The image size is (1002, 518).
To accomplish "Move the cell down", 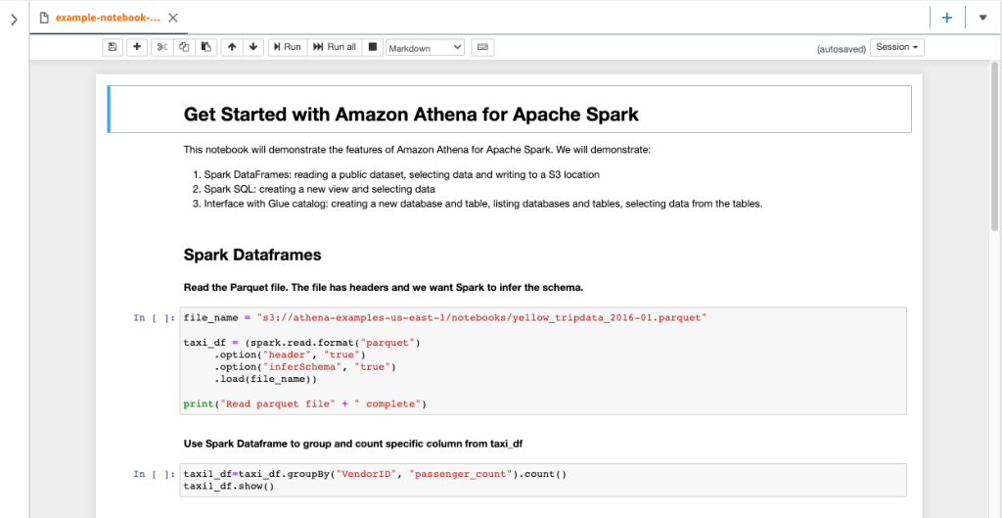I will point(253,47).
